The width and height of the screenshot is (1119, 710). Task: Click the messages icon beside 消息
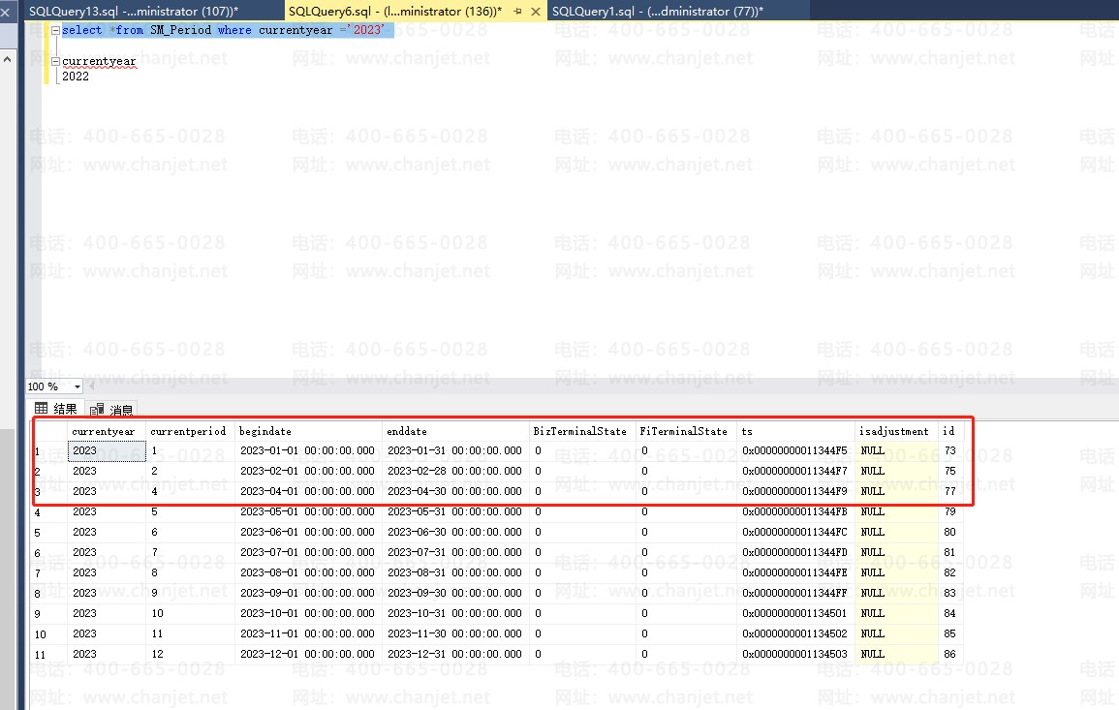pyautogui.click(x=97, y=410)
